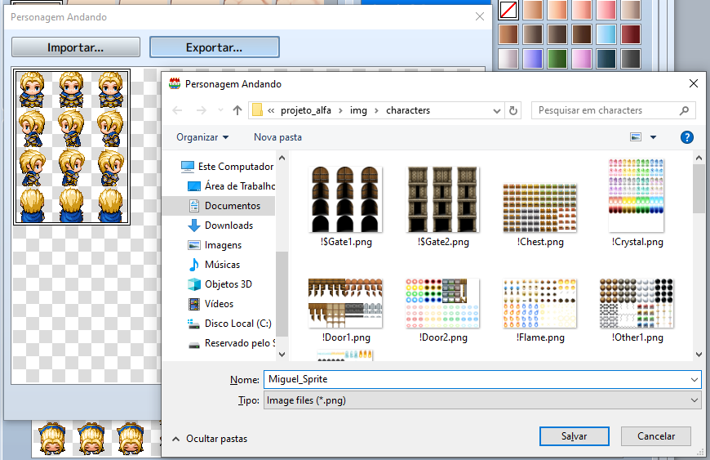Open recent locations dropdown arrow
710x460 pixels.
coord(220,110)
